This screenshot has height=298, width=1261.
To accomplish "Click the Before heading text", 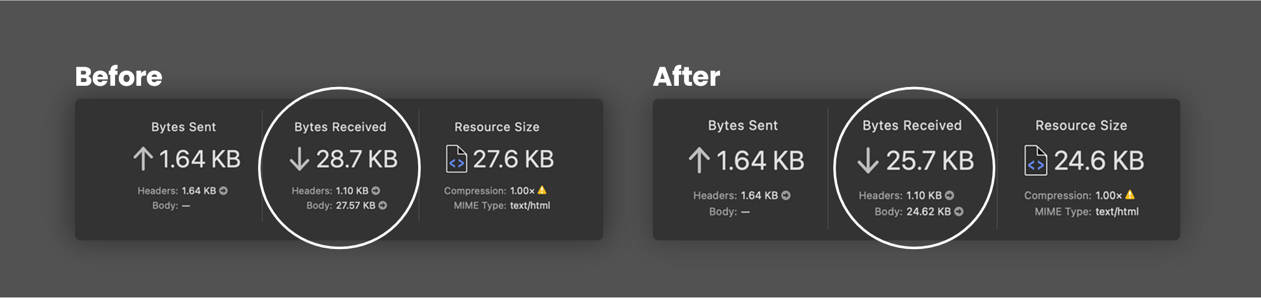I will [x=119, y=77].
